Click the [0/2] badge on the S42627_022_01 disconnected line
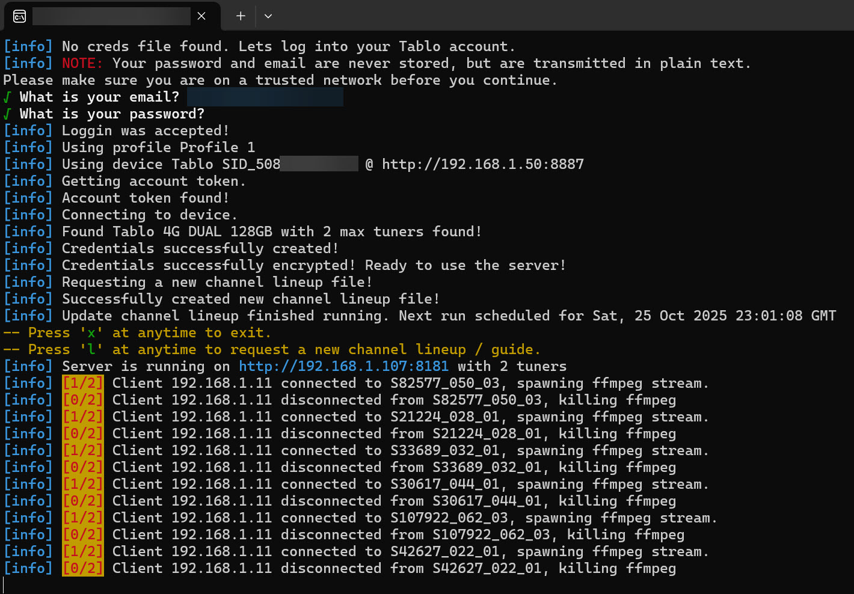This screenshot has width=854, height=594. click(83, 568)
